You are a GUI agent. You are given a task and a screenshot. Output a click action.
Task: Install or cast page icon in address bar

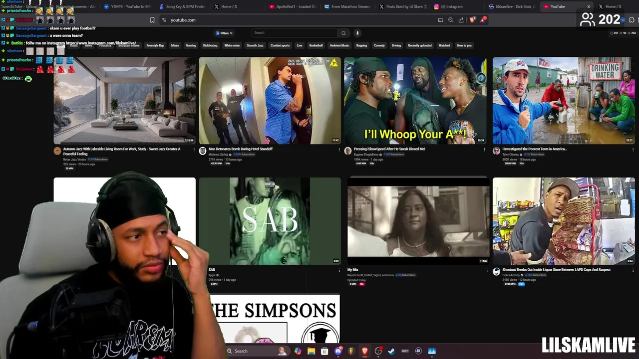(440, 20)
